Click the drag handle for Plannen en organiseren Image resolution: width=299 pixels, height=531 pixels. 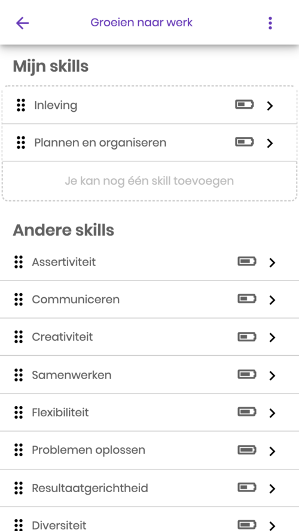[21, 142]
